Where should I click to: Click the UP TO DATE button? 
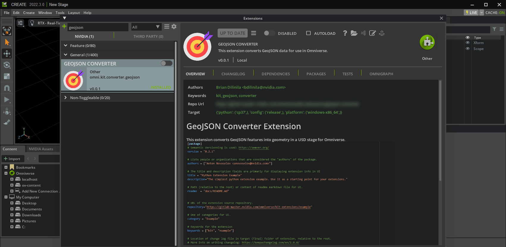[233, 33]
